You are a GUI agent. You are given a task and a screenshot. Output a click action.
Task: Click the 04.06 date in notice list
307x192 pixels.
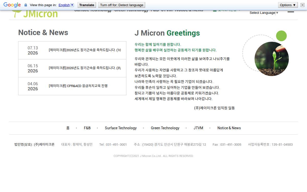pyautogui.click(x=33, y=84)
